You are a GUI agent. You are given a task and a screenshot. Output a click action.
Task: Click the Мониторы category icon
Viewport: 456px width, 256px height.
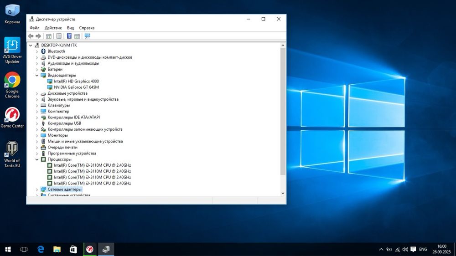(43, 135)
